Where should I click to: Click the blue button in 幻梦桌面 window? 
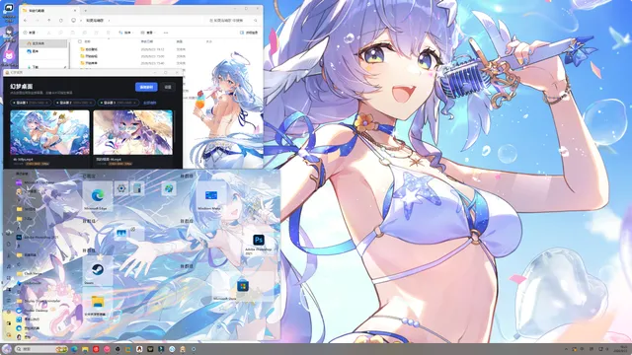click(146, 87)
